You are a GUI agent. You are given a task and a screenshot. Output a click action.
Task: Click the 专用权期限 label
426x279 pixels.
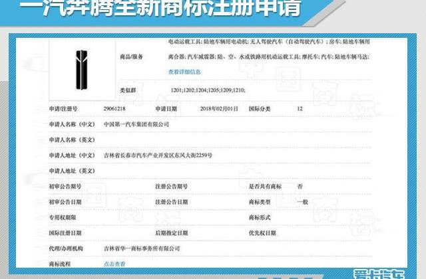tap(63, 217)
